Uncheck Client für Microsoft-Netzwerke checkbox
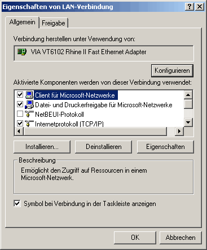 click(x=20, y=94)
